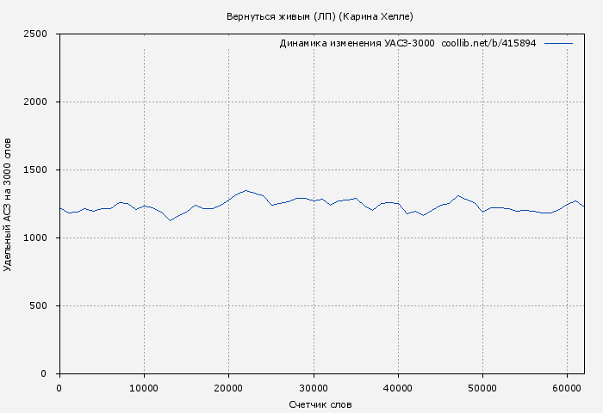Click the x-axis label 'Счетчик слов'
Screen dimensions: 603x413
pyautogui.click(x=320, y=404)
